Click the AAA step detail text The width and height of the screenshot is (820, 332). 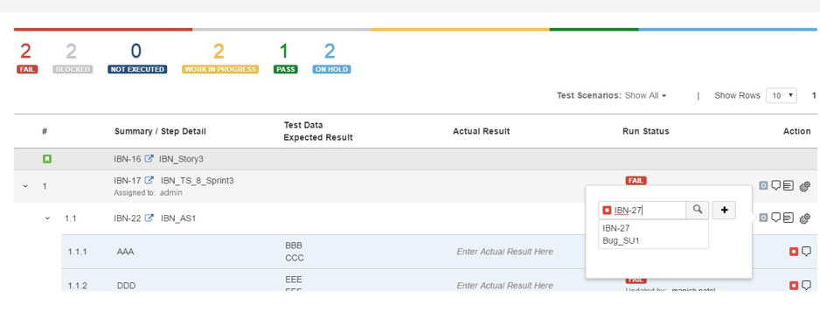(126, 252)
